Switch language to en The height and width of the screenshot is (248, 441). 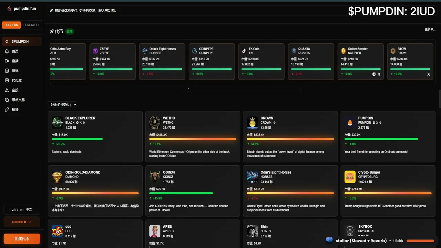tap(22, 209)
